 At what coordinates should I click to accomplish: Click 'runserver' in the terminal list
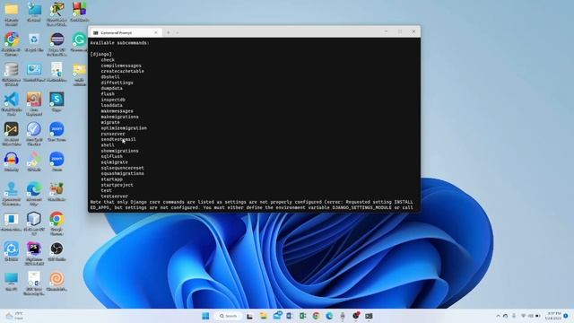113,134
